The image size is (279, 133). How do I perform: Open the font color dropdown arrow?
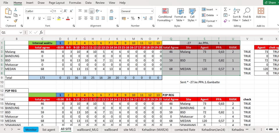point(72,18)
